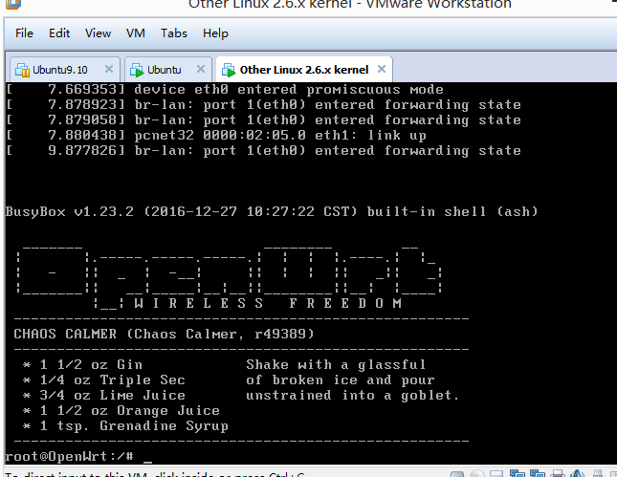
Task: Click the 'Shake with a glassful' text
Action: click(x=336, y=364)
